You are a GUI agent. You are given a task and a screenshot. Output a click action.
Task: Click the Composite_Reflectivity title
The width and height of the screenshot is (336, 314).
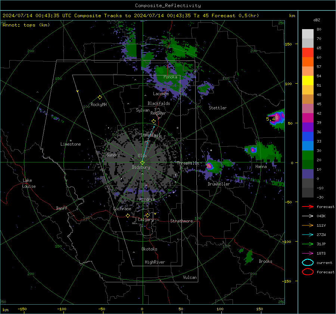pos(168,6)
